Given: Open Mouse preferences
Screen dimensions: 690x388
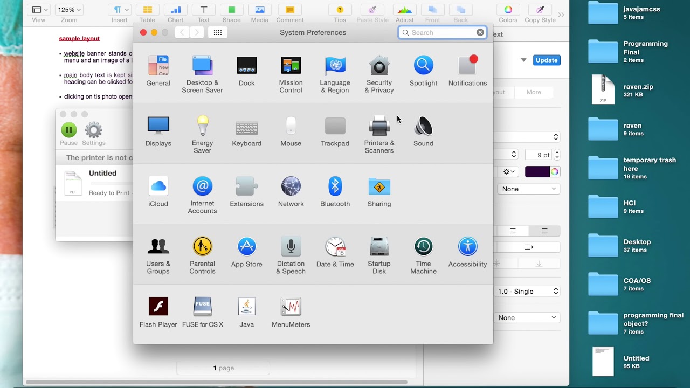Looking at the screenshot, I should 291,131.
